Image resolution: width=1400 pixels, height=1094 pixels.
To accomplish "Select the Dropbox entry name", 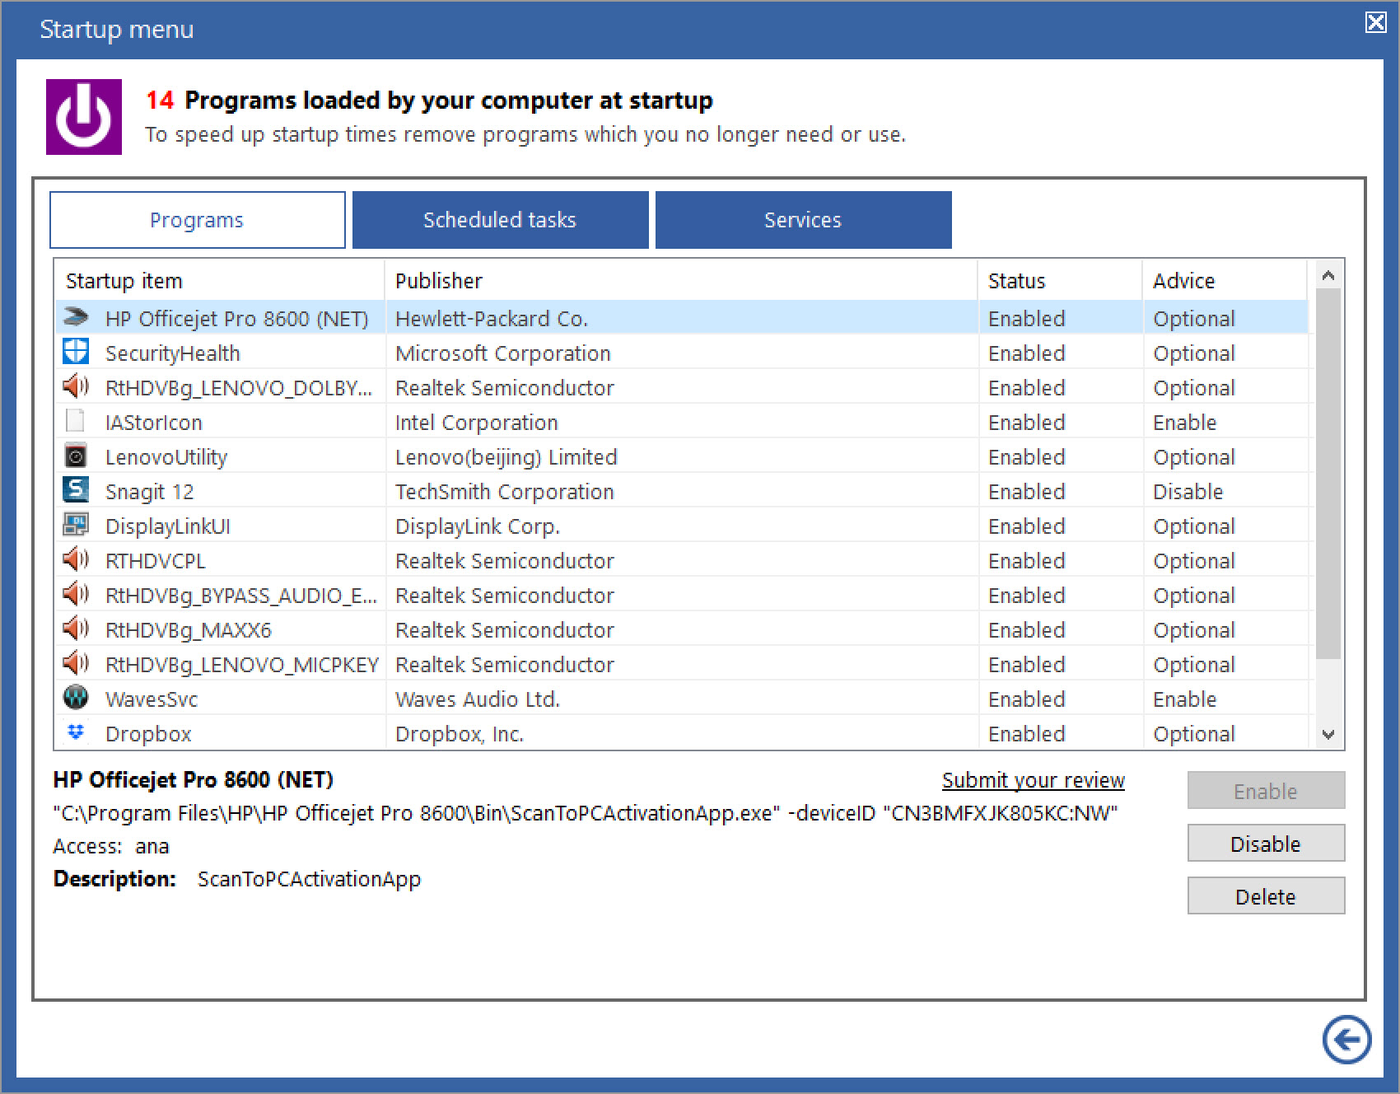I will coord(148,734).
